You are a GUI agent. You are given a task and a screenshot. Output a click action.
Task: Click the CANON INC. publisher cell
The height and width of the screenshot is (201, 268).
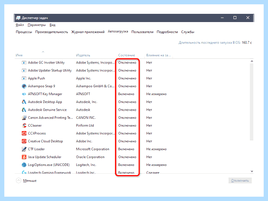pos(86,118)
